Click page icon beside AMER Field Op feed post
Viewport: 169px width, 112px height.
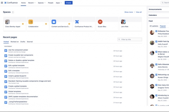pos(156,41)
